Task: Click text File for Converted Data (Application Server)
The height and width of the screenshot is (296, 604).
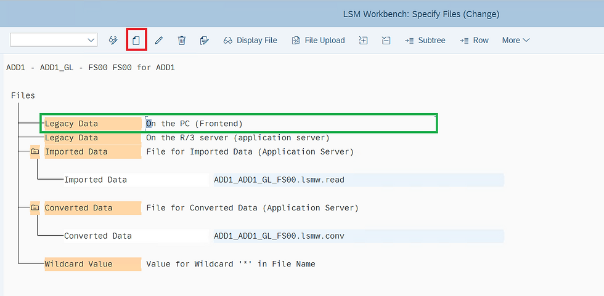Action: (252, 207)
